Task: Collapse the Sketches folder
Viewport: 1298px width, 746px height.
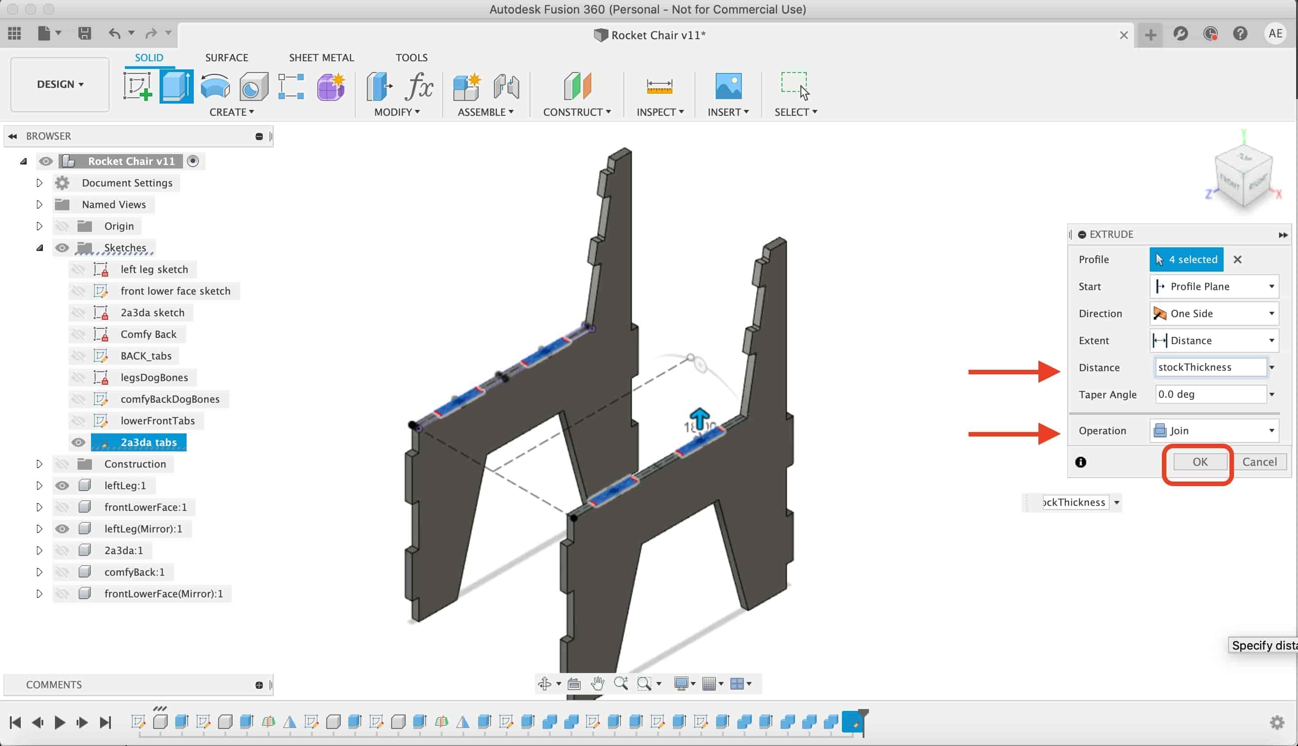Action: 40,248
